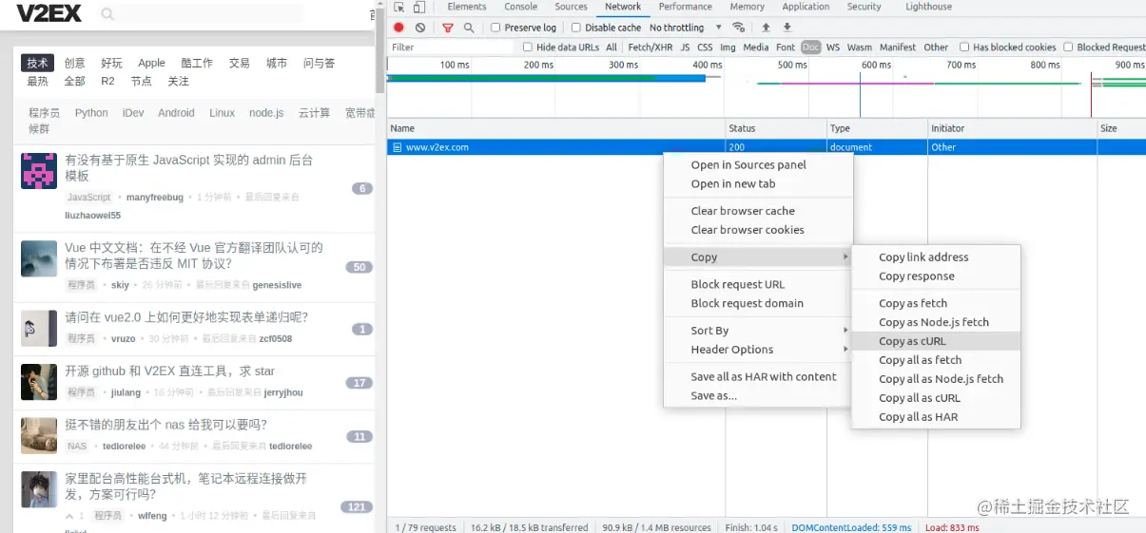Toggle the device toolbar icon
Image resolution: width=1146 pixels, height=533 pixels.
tap(418, 7)
